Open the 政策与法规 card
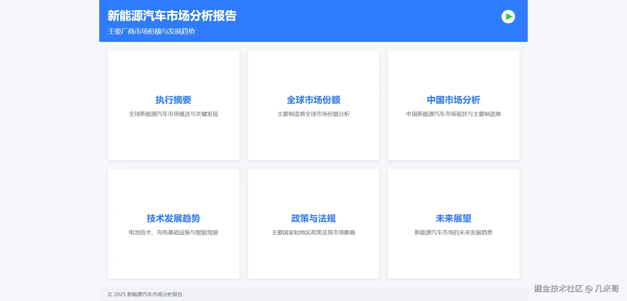 pyautogui.click(x=313, y=224)
